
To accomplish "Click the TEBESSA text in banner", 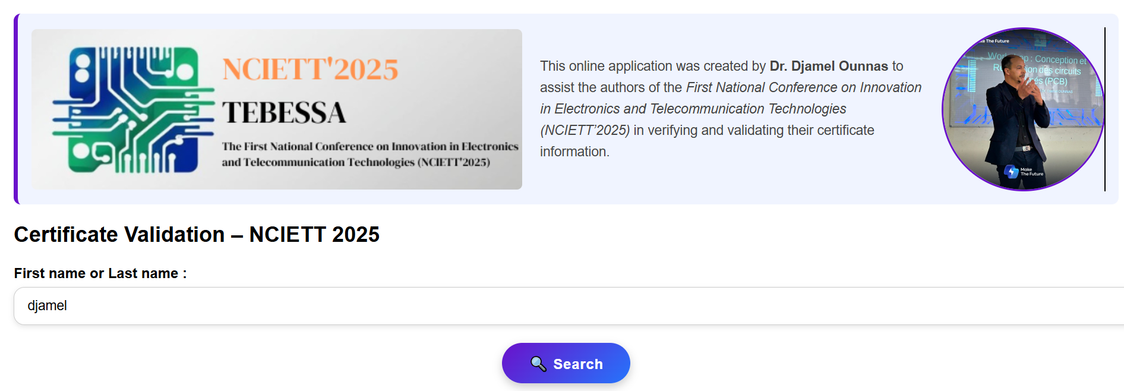I will point(284,113).
